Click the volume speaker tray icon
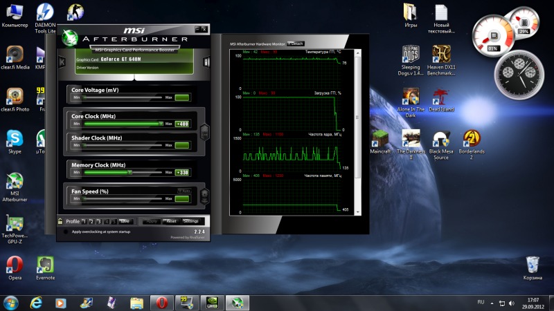 pos(512,303)
